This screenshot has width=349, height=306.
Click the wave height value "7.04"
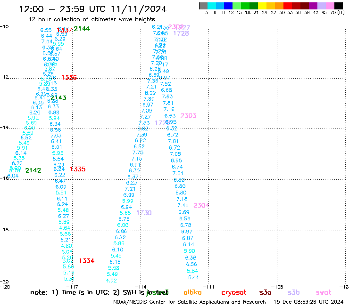[x=47, y=42]
